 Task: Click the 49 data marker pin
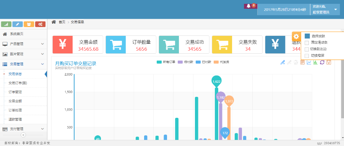point(98,138)
